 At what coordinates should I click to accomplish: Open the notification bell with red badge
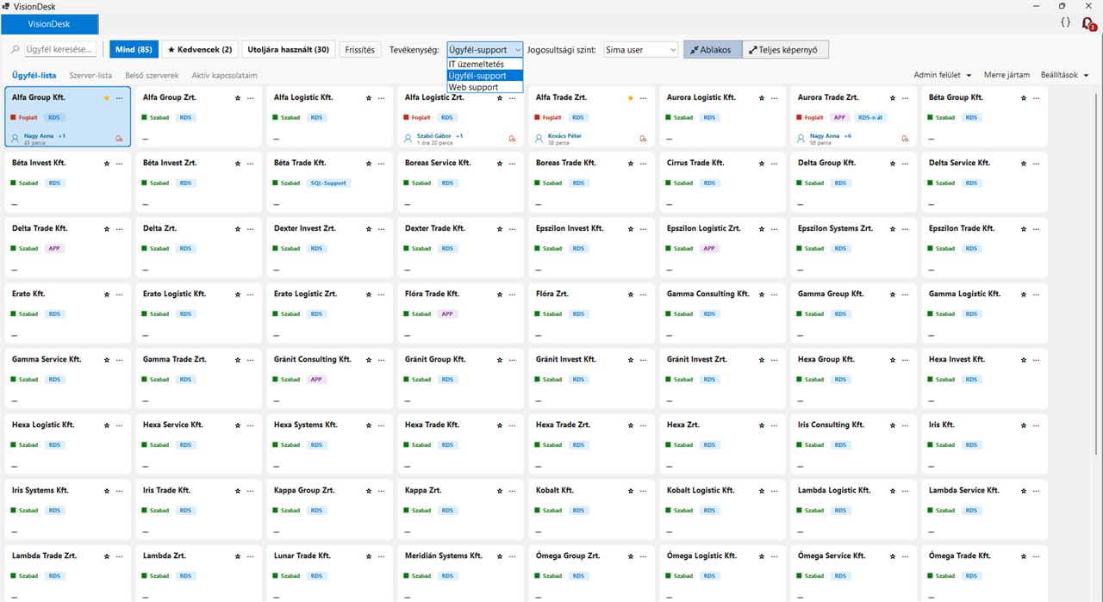coord(1088,24)
